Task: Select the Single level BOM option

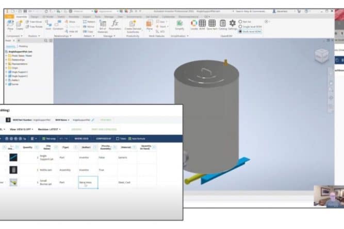Action: coord(241,27)
